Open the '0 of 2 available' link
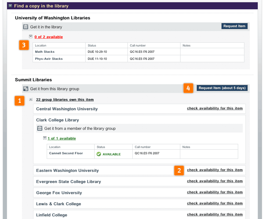Viewport: 267px width, 219px height. 48,37
